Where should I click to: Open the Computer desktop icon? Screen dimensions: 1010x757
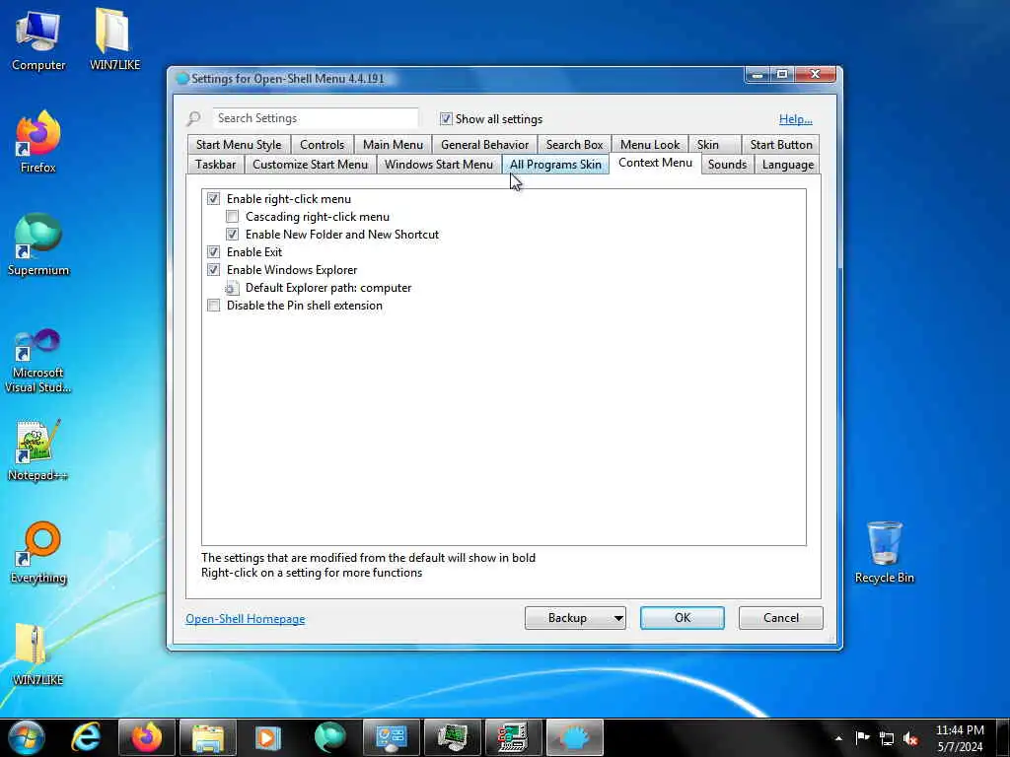pos(38,39)
